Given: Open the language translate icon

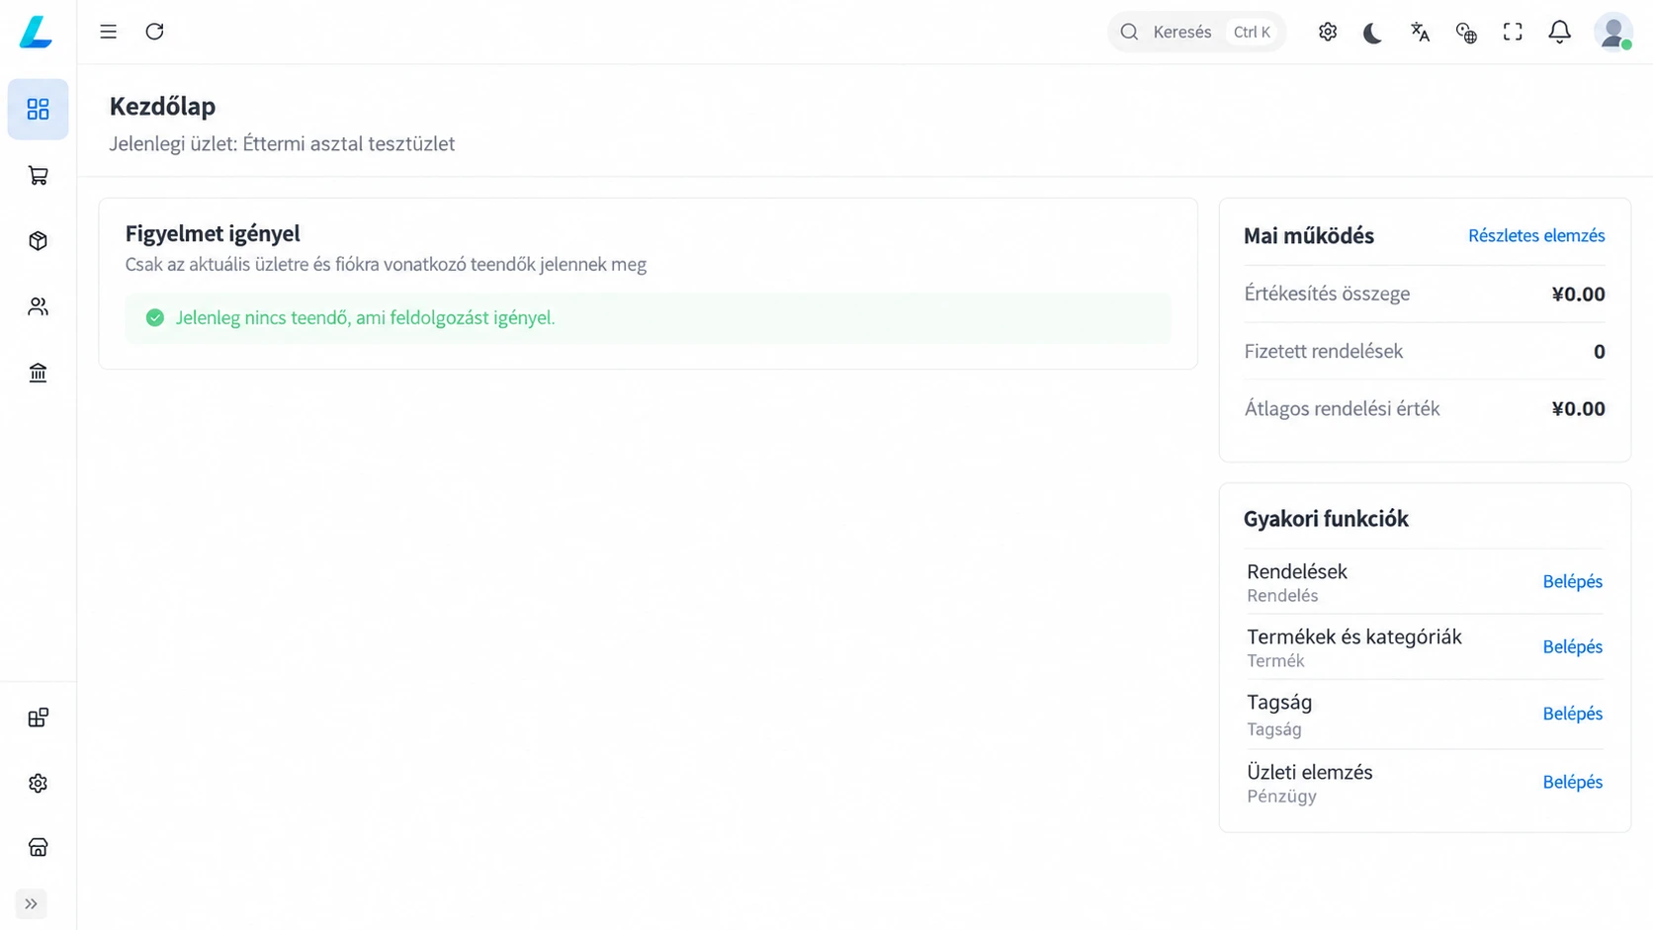Looking at the screenshot, I should [x=1420, y=32].
